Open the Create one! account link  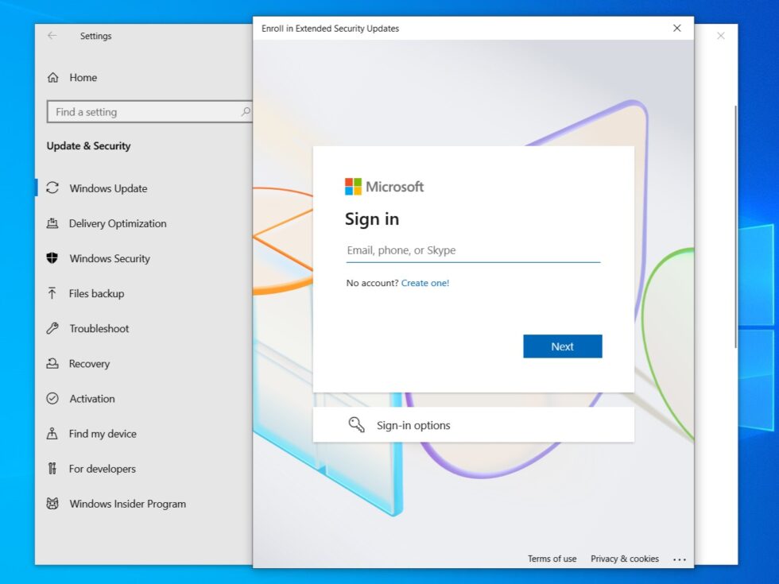tap(425, 282)
